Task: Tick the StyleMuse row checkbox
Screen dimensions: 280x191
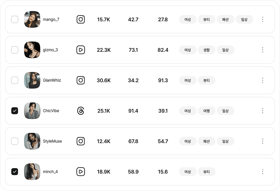Action: click(x=15, y=141)
